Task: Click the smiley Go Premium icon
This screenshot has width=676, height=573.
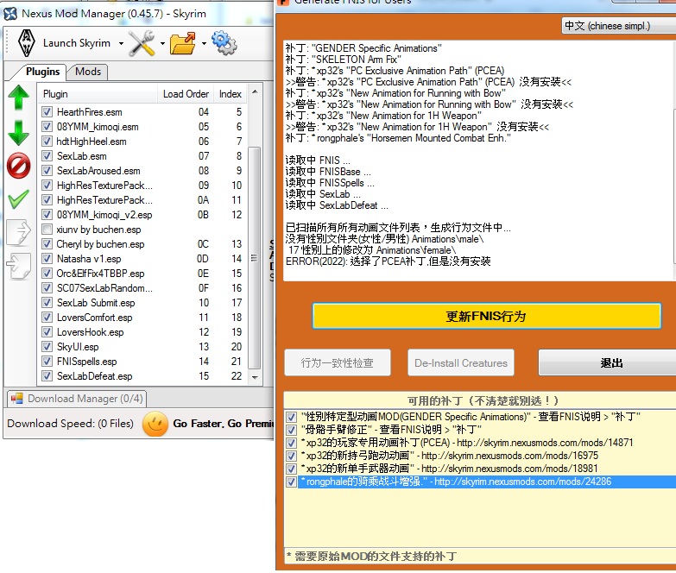Action: [x=155, y=424]
